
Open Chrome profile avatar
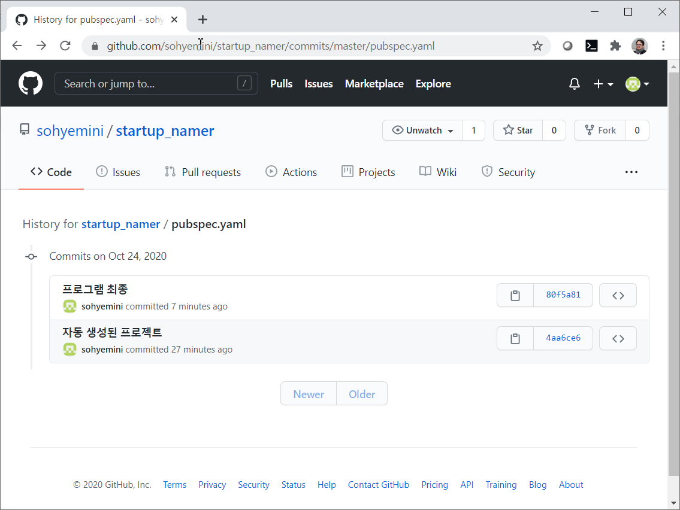click(640, 45)
